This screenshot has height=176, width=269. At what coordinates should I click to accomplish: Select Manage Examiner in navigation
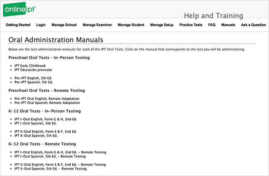coord(97,25)
